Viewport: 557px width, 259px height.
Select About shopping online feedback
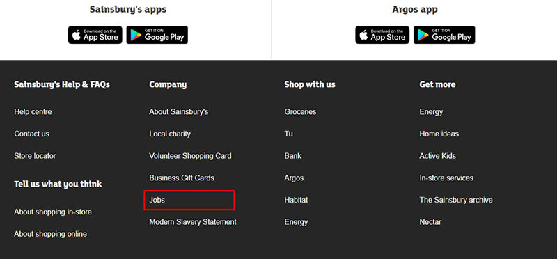click(50, 234)
